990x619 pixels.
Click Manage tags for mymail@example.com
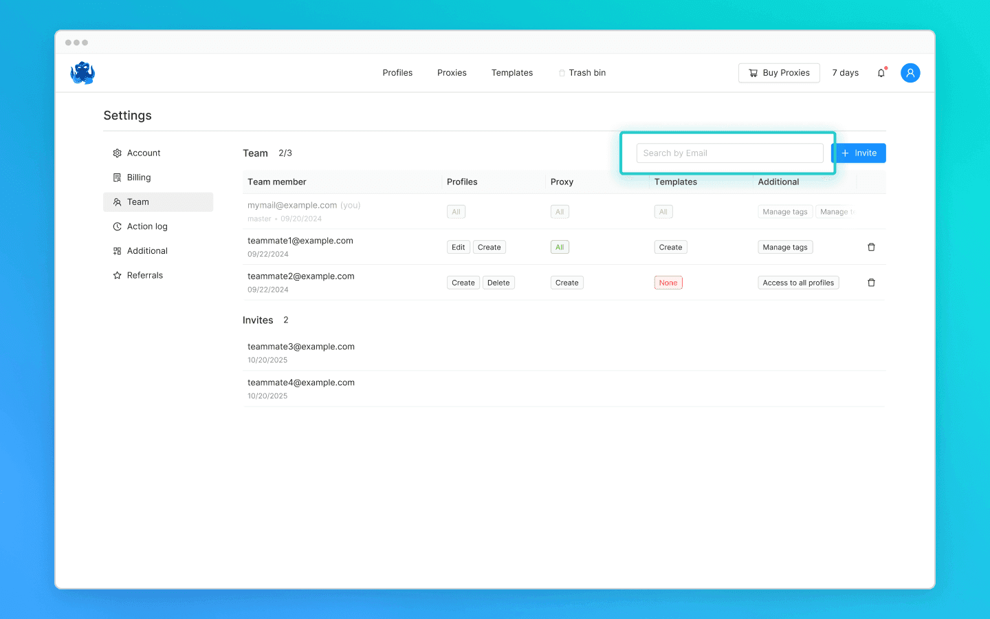[785, 212]
